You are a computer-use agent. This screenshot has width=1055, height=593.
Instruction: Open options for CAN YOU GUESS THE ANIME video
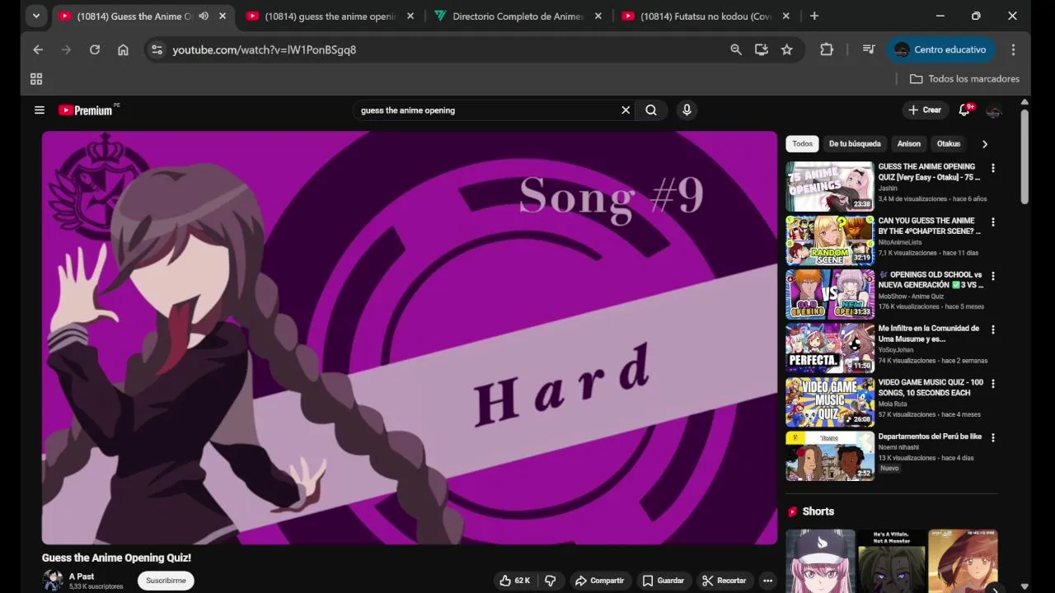click(x=993, y=222)
